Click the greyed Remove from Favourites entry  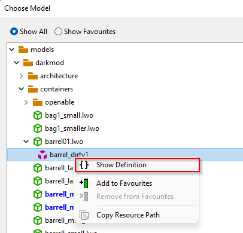(x=135, y=197)
